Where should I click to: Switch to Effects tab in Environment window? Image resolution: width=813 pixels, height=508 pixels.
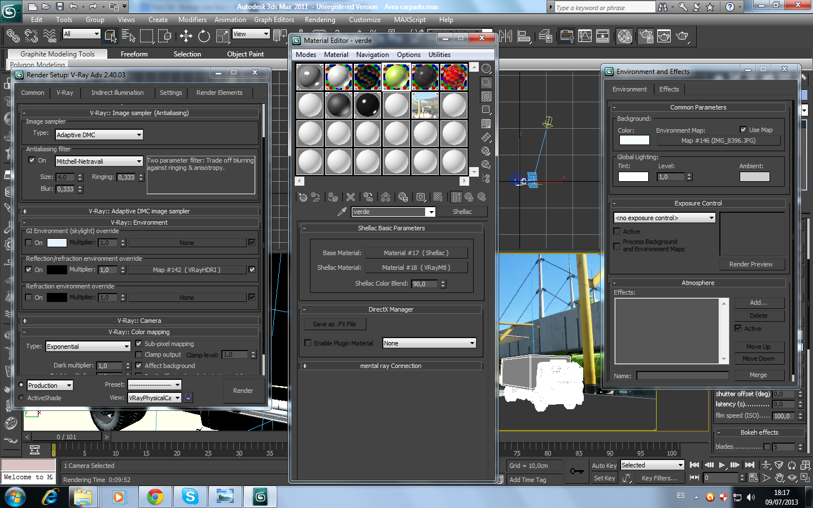click(669, 89)
